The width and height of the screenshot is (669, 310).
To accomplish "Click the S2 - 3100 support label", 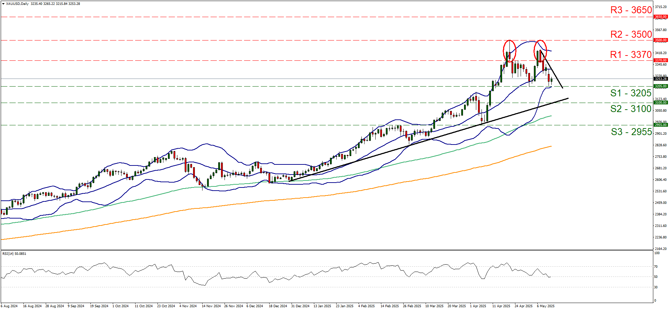I will point(631,109).
